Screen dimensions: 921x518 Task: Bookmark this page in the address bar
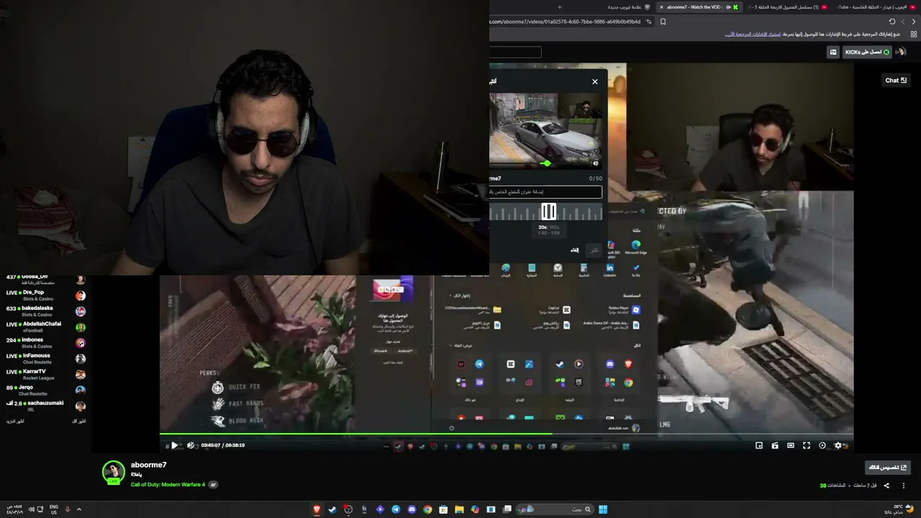[663, 22]
